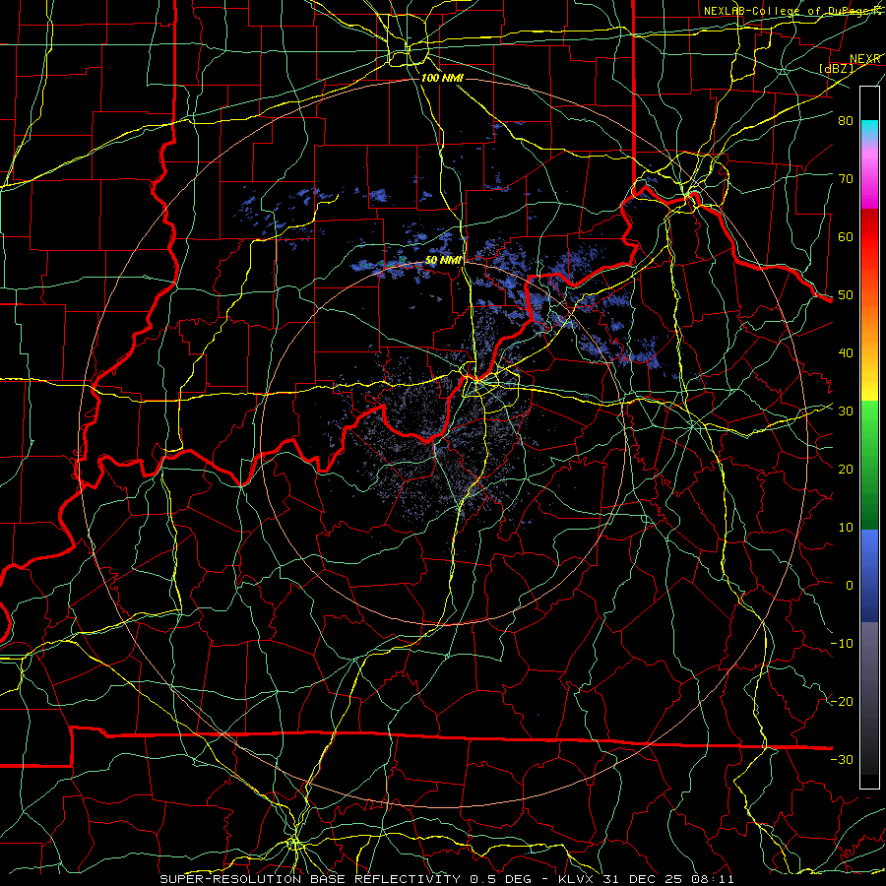The image size is (886, 886).
Task: Click the -30 value on the dBZ scale
Action: tap(842, 759)
